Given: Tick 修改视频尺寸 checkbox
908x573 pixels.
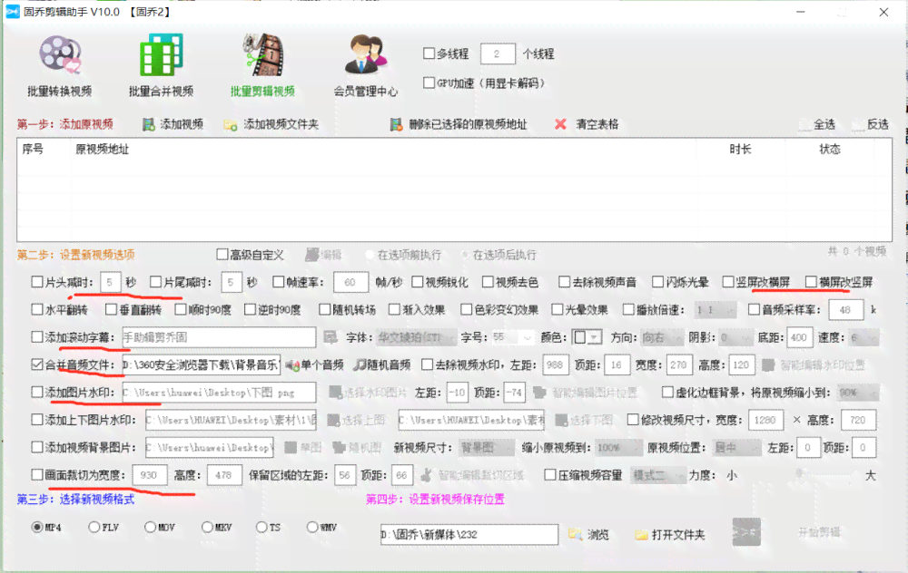Looking at the screenshot, I should [633, 420].
